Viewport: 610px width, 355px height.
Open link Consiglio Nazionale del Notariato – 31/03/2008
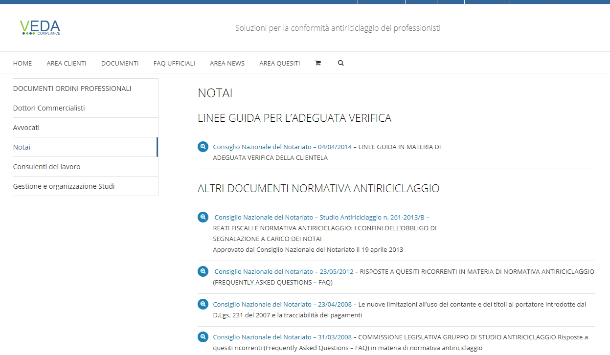(282, 337)
